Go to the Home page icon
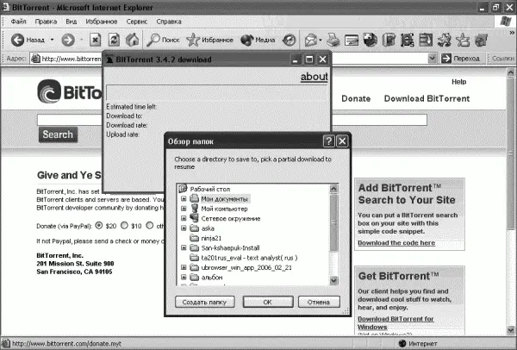Image resolution: width=517 pixels, height=350 pixels. 133,40
